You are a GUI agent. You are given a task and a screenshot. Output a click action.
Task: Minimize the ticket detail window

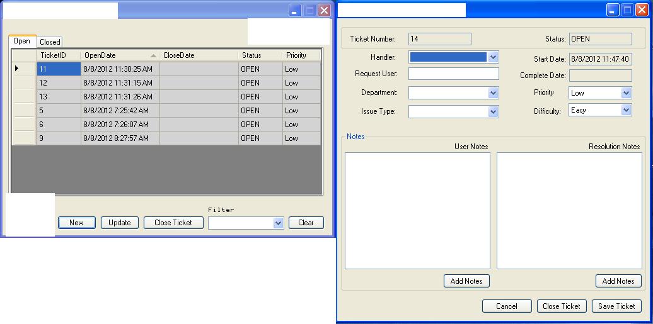(x=612, y=11)
